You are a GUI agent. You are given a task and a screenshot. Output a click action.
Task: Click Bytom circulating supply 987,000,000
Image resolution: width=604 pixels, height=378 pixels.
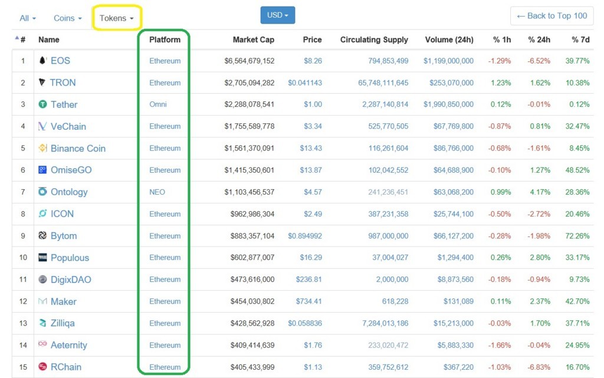(388, 236)
